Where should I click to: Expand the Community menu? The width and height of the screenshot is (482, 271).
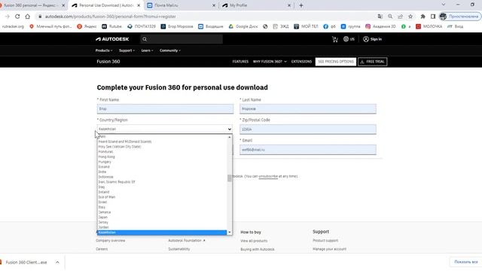tap(170, 50)
